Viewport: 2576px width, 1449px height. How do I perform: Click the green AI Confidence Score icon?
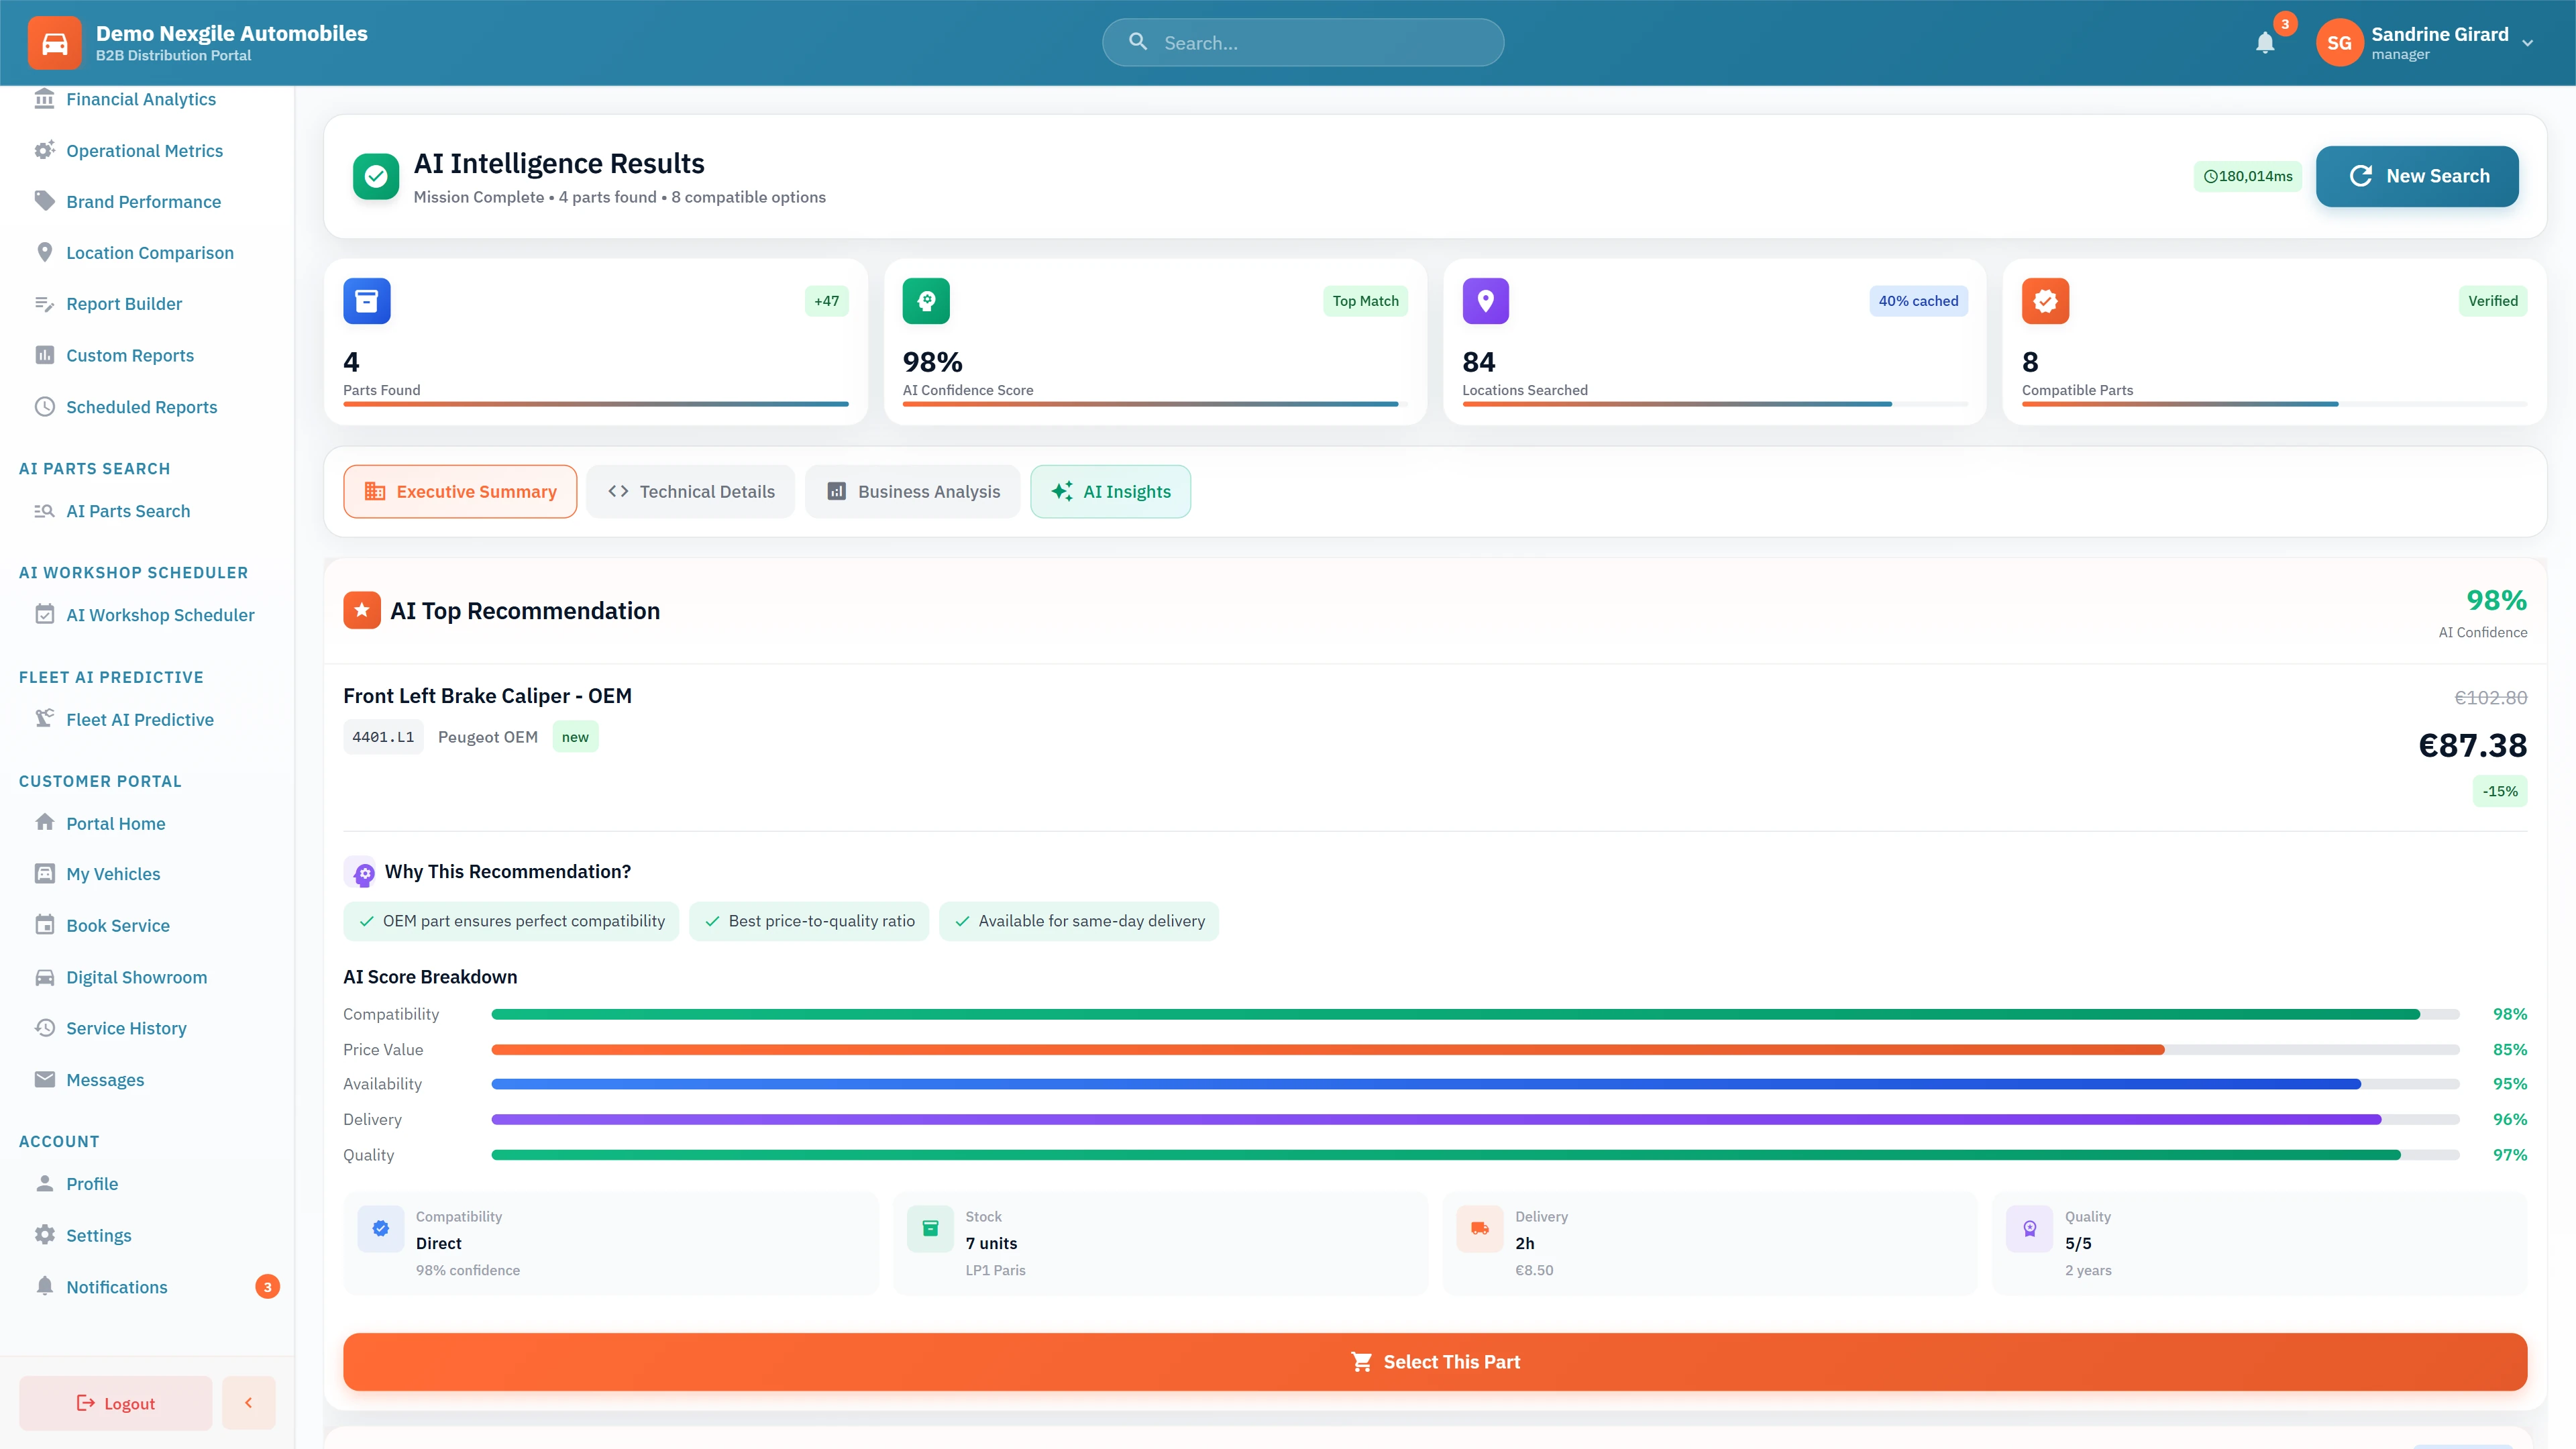[x=925, y=301]
